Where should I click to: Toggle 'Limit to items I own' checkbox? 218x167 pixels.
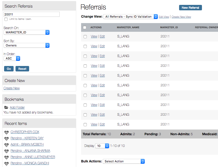6,19
